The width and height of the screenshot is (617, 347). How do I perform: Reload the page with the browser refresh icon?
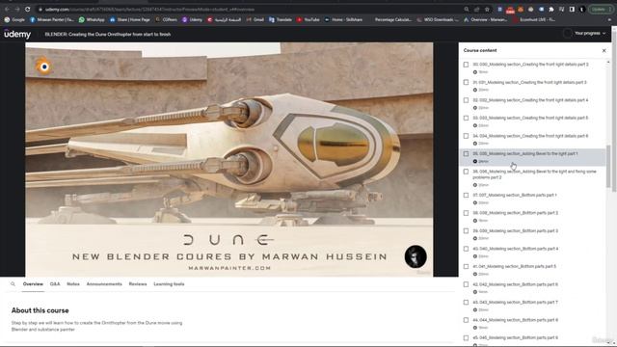tap(28, 9)
